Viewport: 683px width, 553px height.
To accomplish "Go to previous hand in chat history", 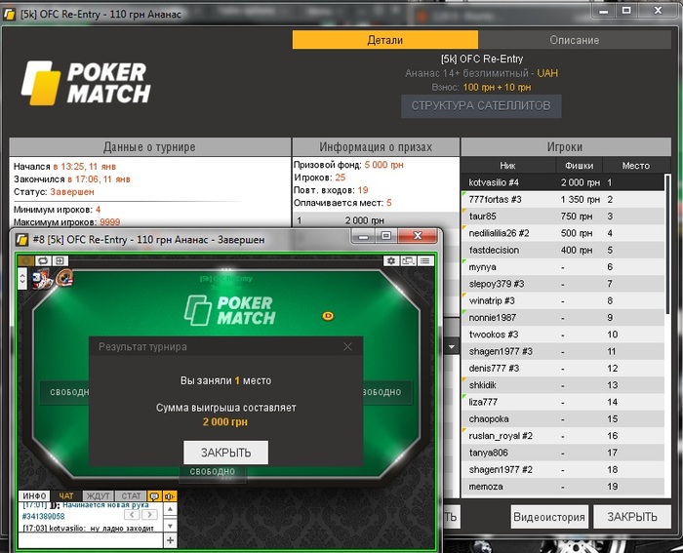I will [x=133, y=515].
